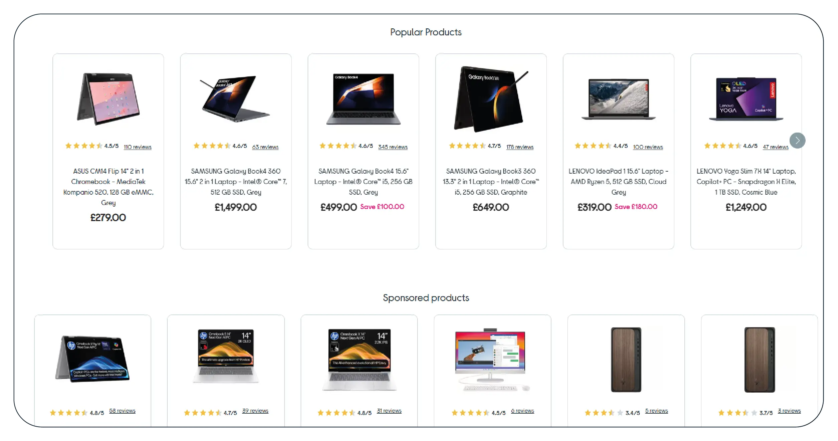View the 58 reviews link

tap(122, 411)
